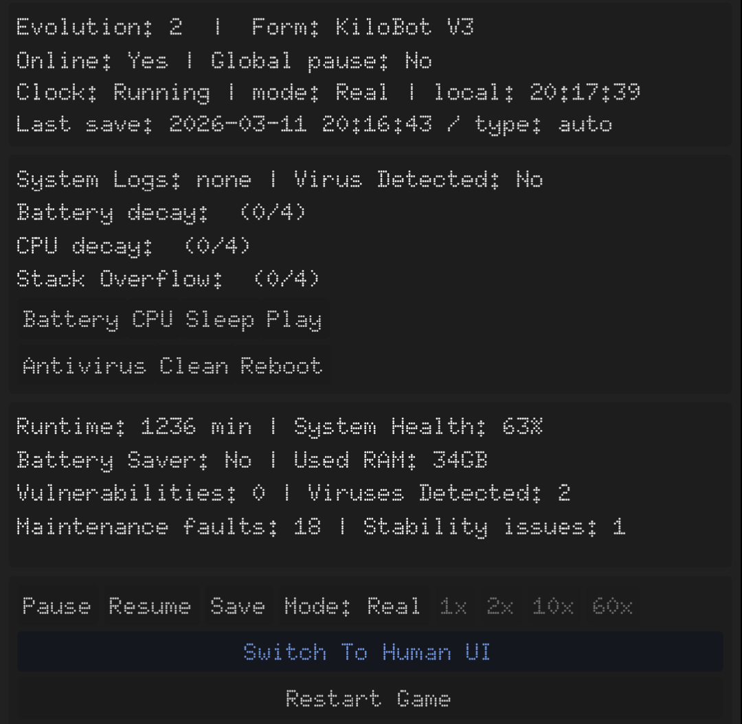The height and width of the screenshot is (724, 742).
Task: Choose the 2x speed option
Action: click(499, 607)
